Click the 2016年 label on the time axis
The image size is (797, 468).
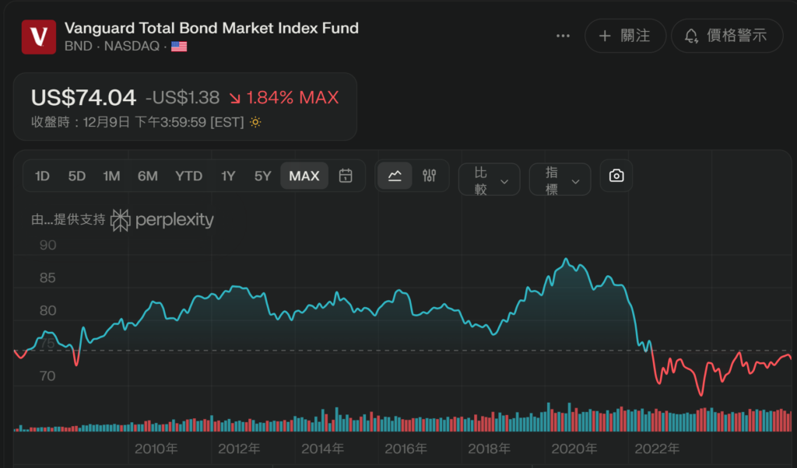pyautogui.click(x=406, y=449)
